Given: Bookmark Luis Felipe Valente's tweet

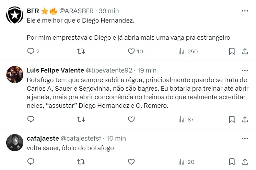Looking at the screenshot, I should (232, 119).
